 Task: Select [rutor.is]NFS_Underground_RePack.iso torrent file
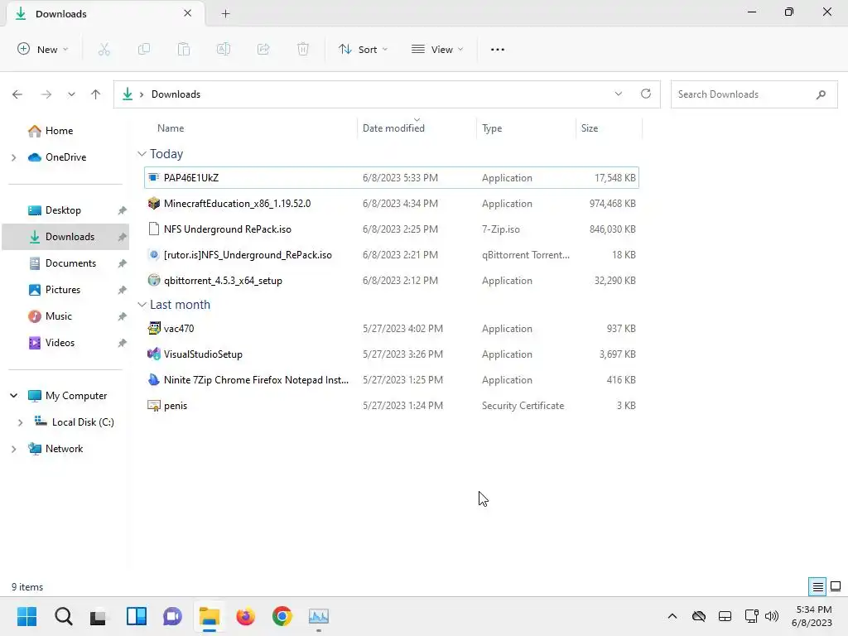pyautogui.click(x=392, y=255)
